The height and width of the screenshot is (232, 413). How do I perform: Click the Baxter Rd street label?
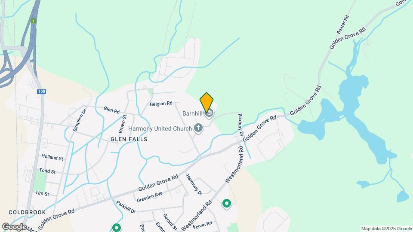[343, 24]
